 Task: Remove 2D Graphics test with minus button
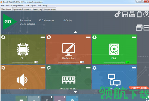tap(88, 37)
